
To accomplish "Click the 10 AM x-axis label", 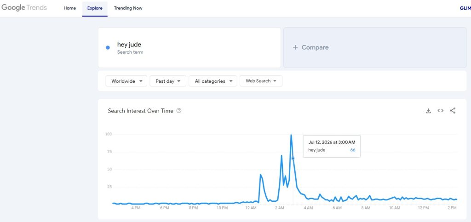I will (395, 208).
